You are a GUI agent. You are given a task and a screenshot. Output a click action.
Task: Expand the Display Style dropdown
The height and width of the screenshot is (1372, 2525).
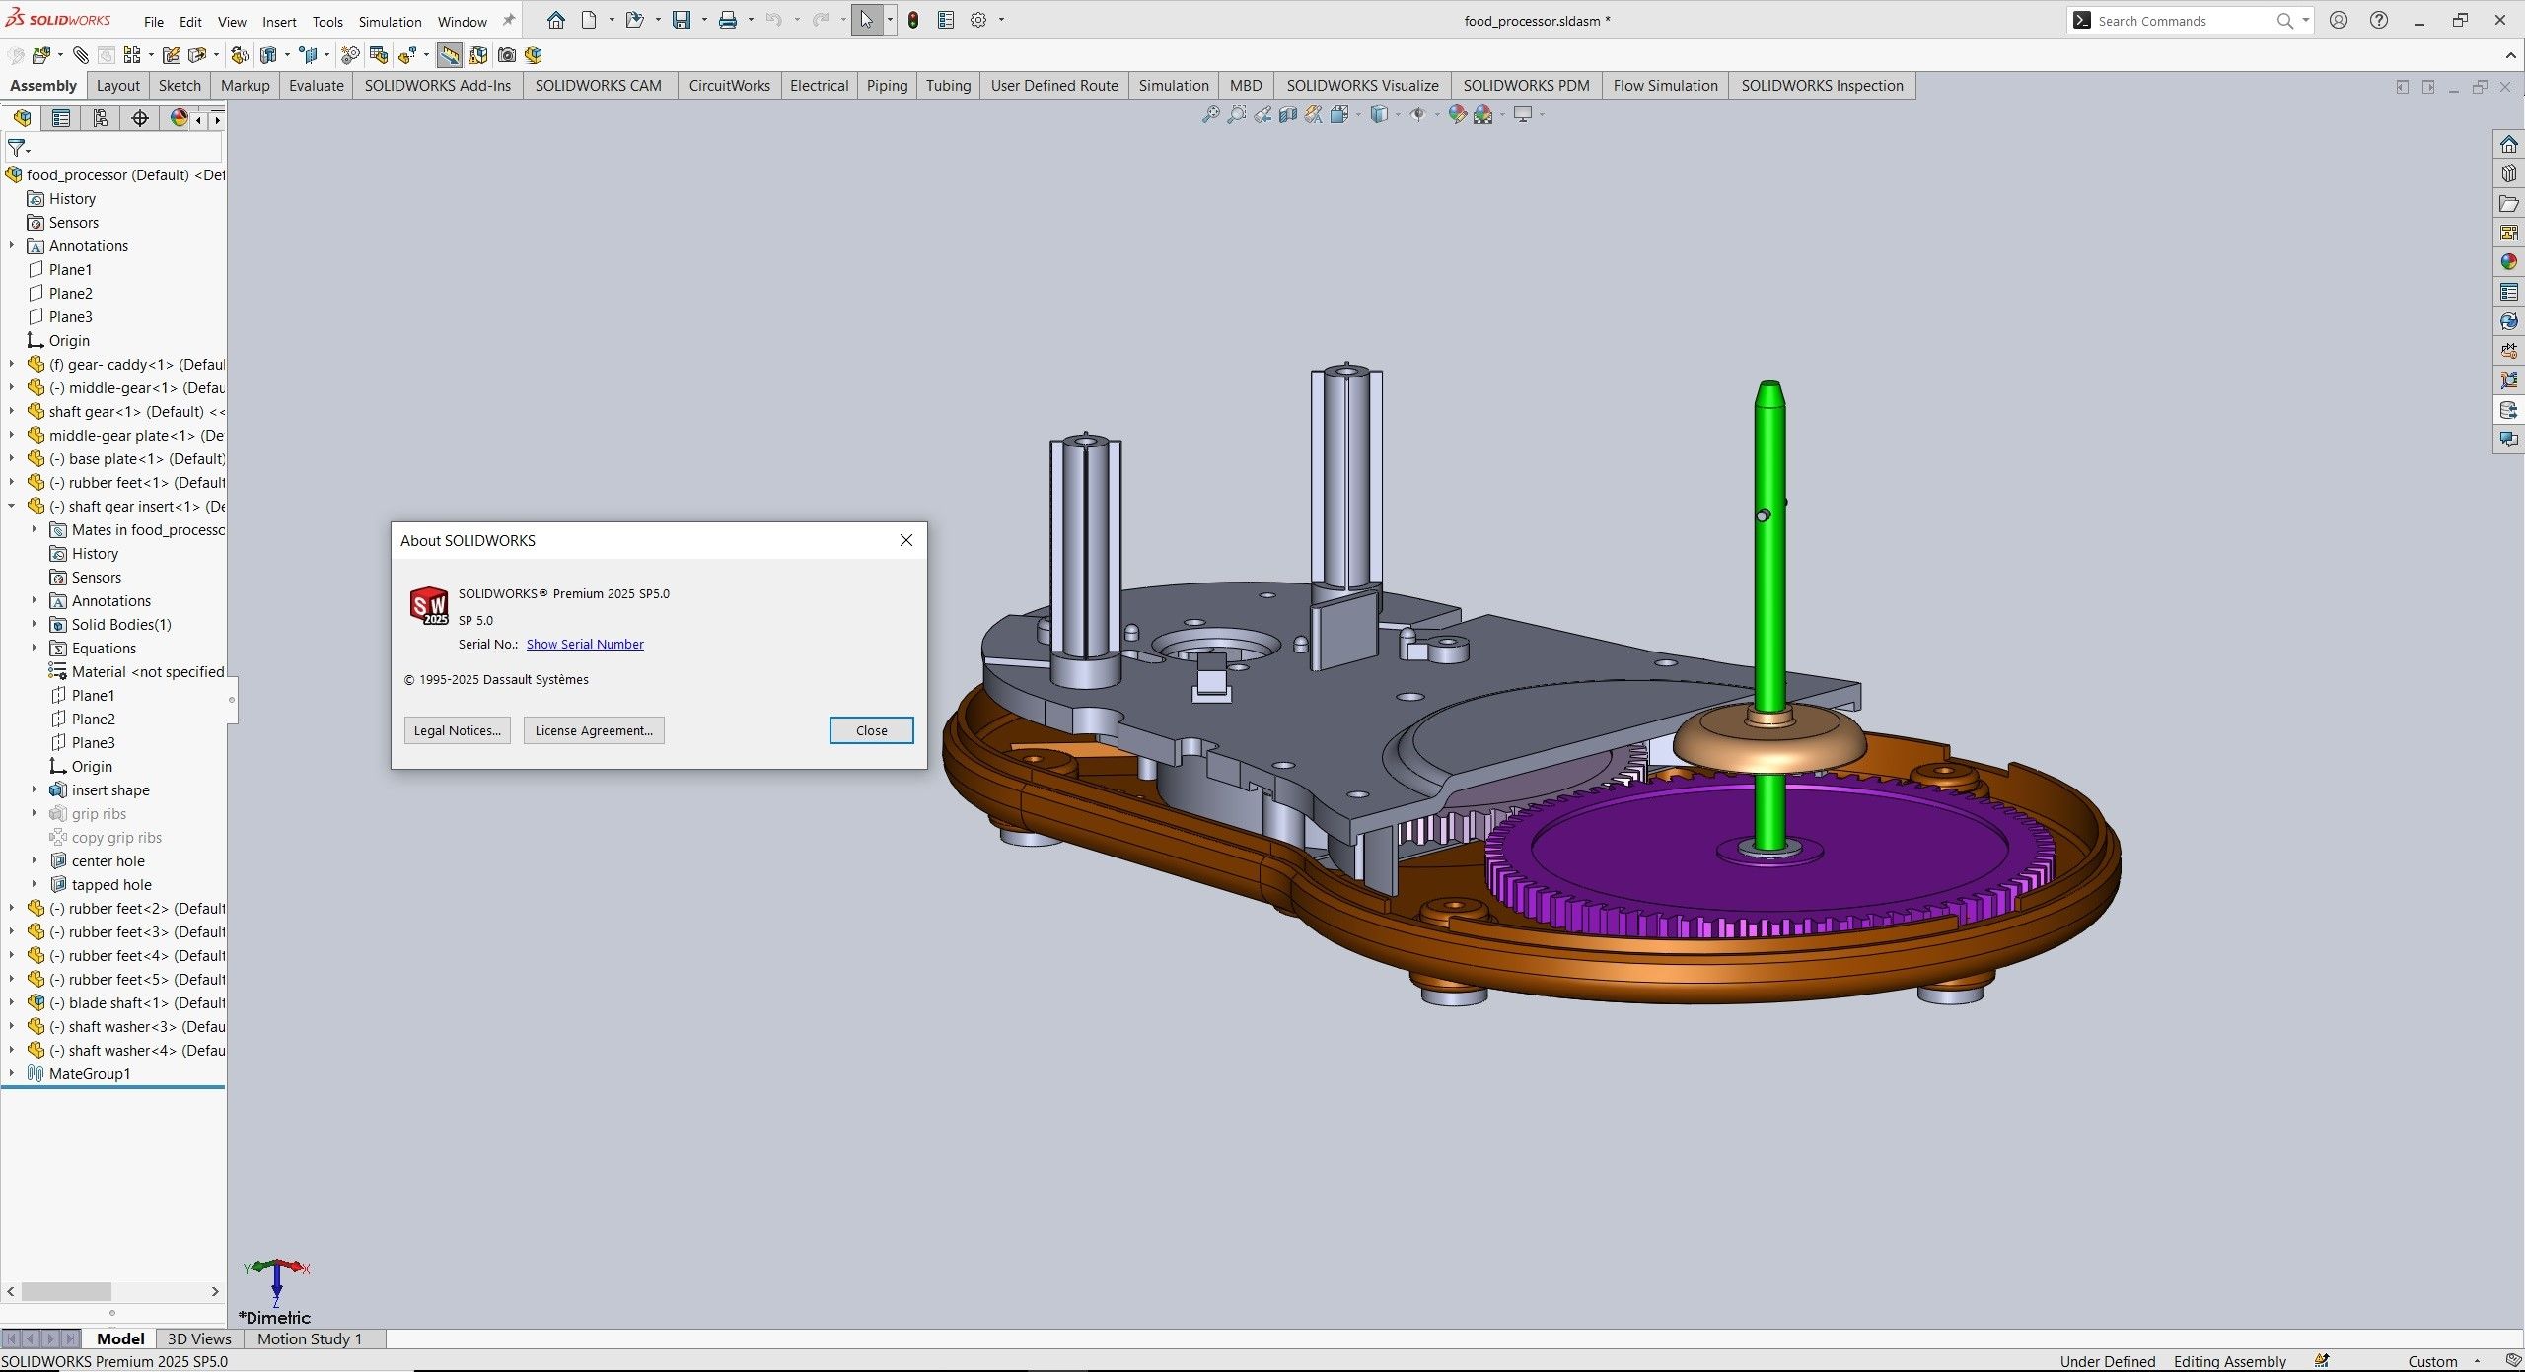click(x=1398, y=114)
